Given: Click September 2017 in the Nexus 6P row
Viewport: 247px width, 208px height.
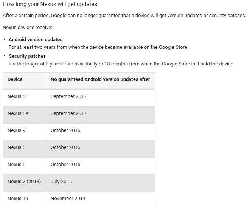Looking at the screenshot, I should tap(68, 96).
